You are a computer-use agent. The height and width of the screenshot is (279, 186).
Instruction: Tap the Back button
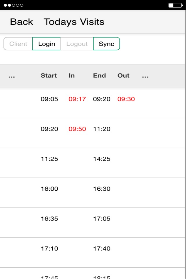point(22,22)
